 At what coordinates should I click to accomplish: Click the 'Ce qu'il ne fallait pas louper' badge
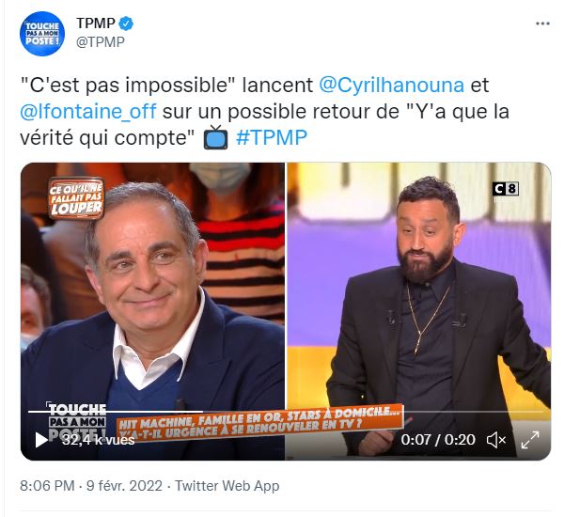(x=76, y=198)
